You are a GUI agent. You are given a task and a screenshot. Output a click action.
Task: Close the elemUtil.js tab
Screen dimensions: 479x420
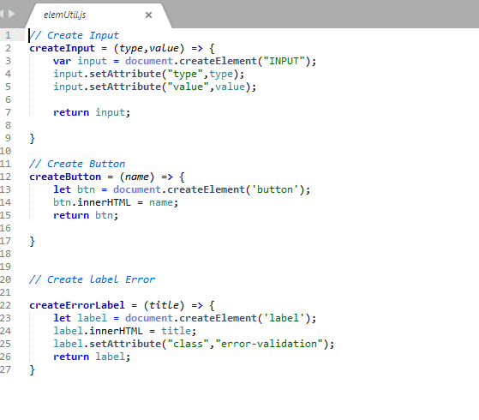pyautogui.click(x=148, y=15)
